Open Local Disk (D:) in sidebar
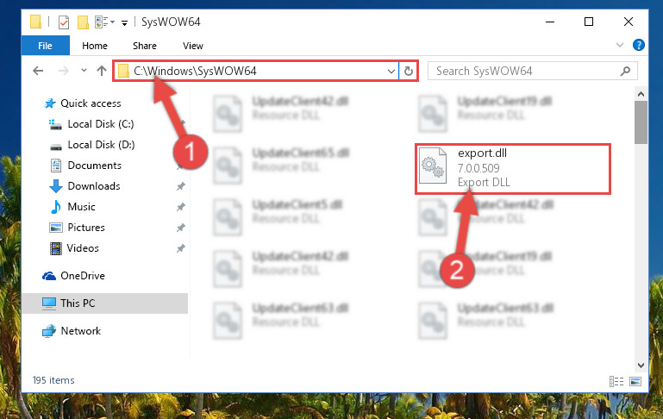 tap(101, 145)
